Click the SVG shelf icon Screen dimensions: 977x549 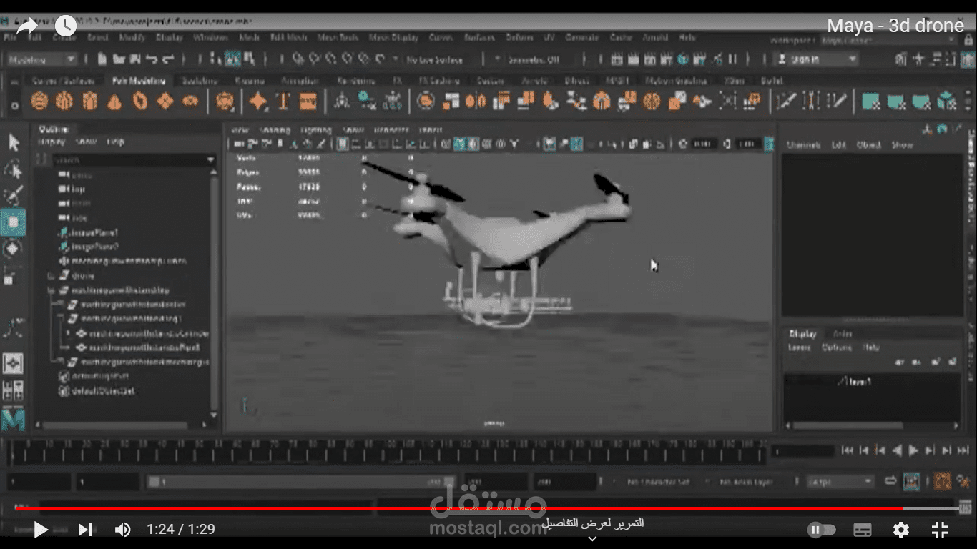(308, 102)
